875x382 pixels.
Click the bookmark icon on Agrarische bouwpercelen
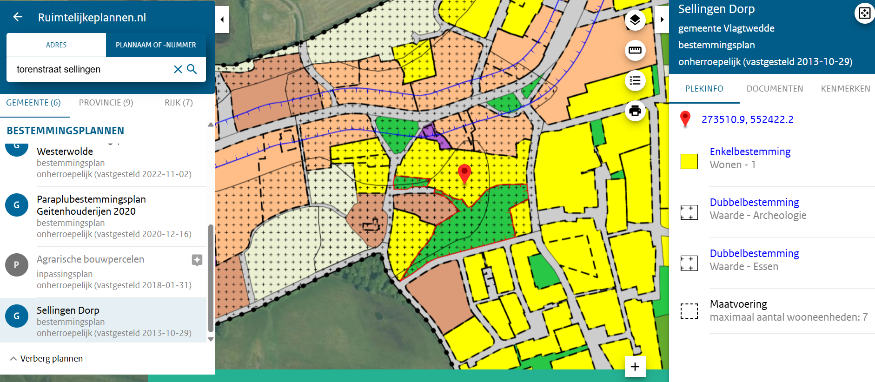point(197,260)
